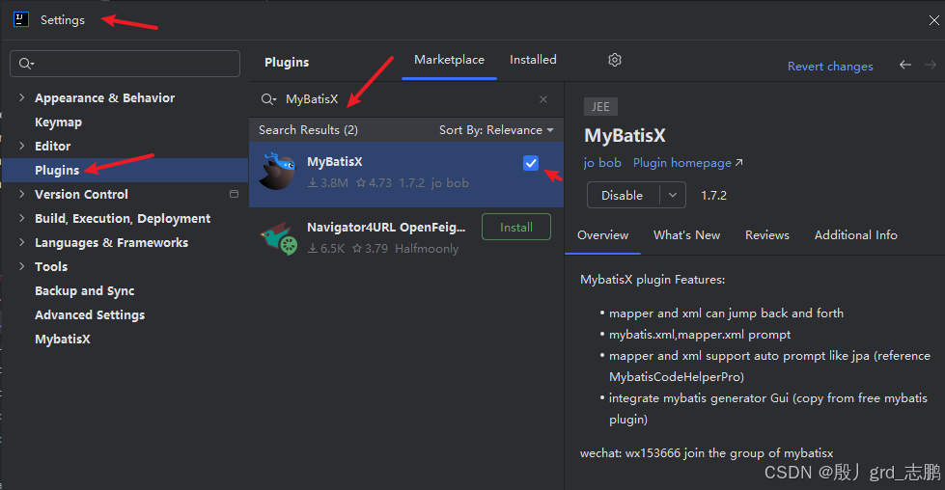Click the Search Results (2) label
Viewport: 945px width, 490px height.
click(308, 130)
